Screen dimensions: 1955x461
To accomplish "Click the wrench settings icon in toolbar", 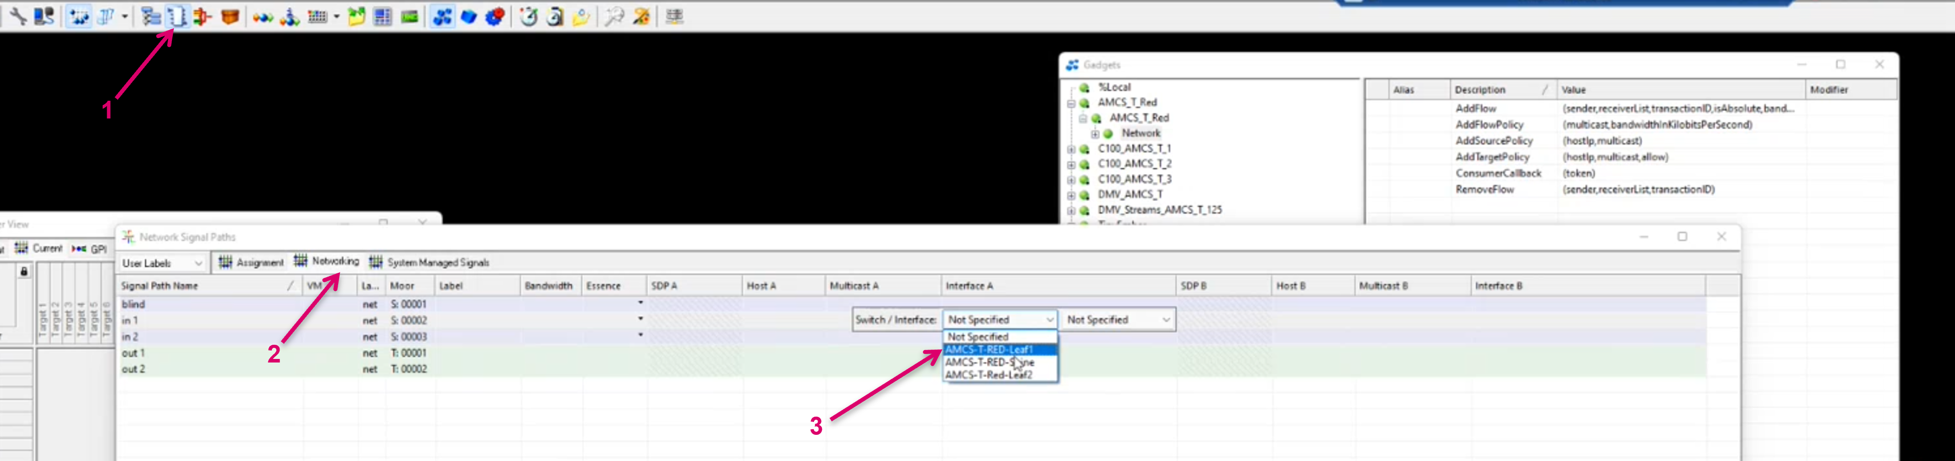I will pos(18,16).
